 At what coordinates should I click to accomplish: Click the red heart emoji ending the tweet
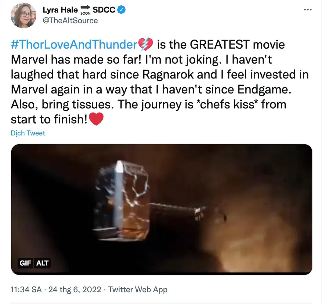(x=96, y=119)
